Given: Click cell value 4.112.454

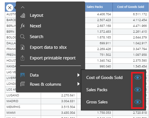Looking at the screenshot, I should point(140,20).
